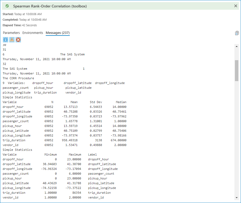
Task: Click the vendor_id row in the log
Action: (10, 145)
